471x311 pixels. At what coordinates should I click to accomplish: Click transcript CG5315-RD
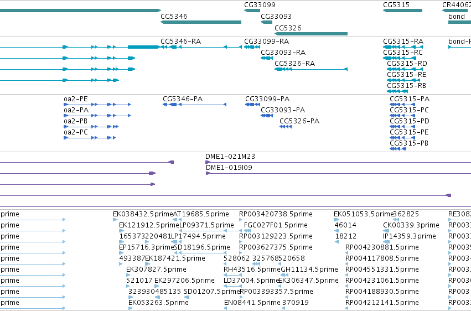pos(405,69)
